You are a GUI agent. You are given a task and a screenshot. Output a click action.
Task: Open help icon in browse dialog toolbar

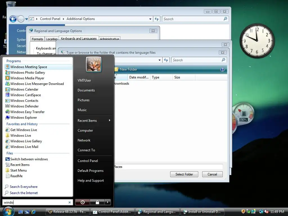[222, 69]
